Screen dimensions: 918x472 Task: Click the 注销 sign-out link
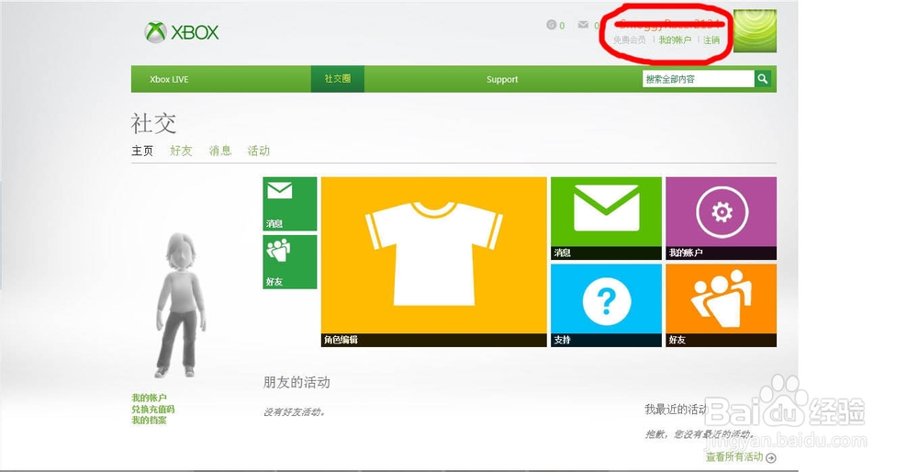coord(711,40)
